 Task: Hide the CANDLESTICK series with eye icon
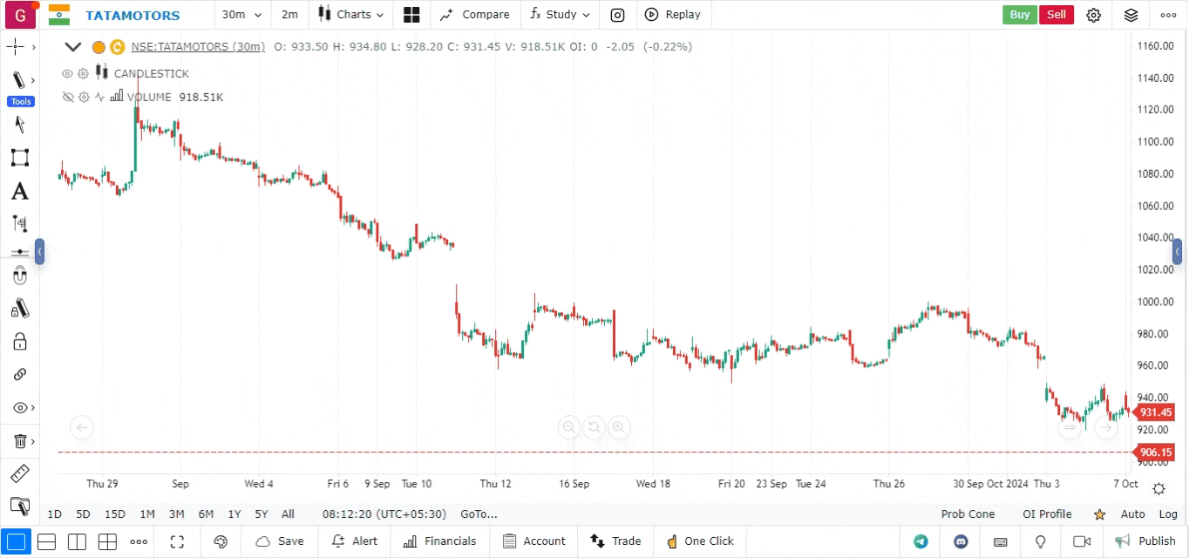(67, 74)
